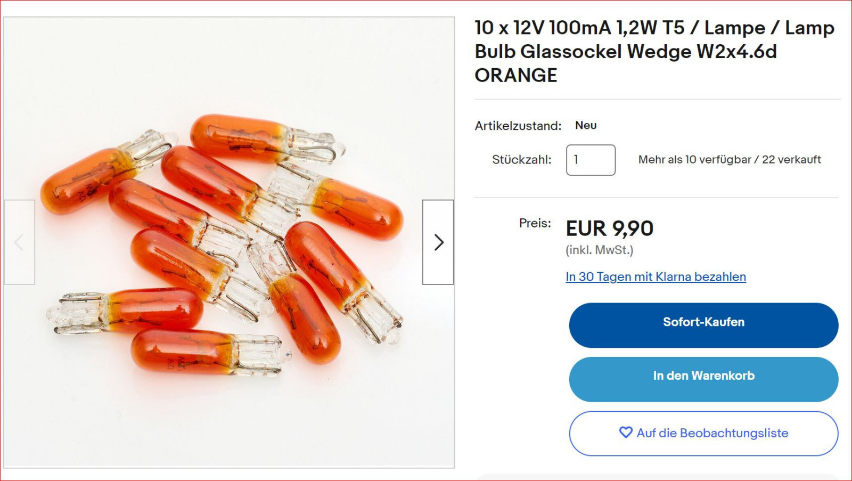This screenshot has height=481, width=852.
Task: Click the heart icon for the watchlist
Action: coord(626,433)
